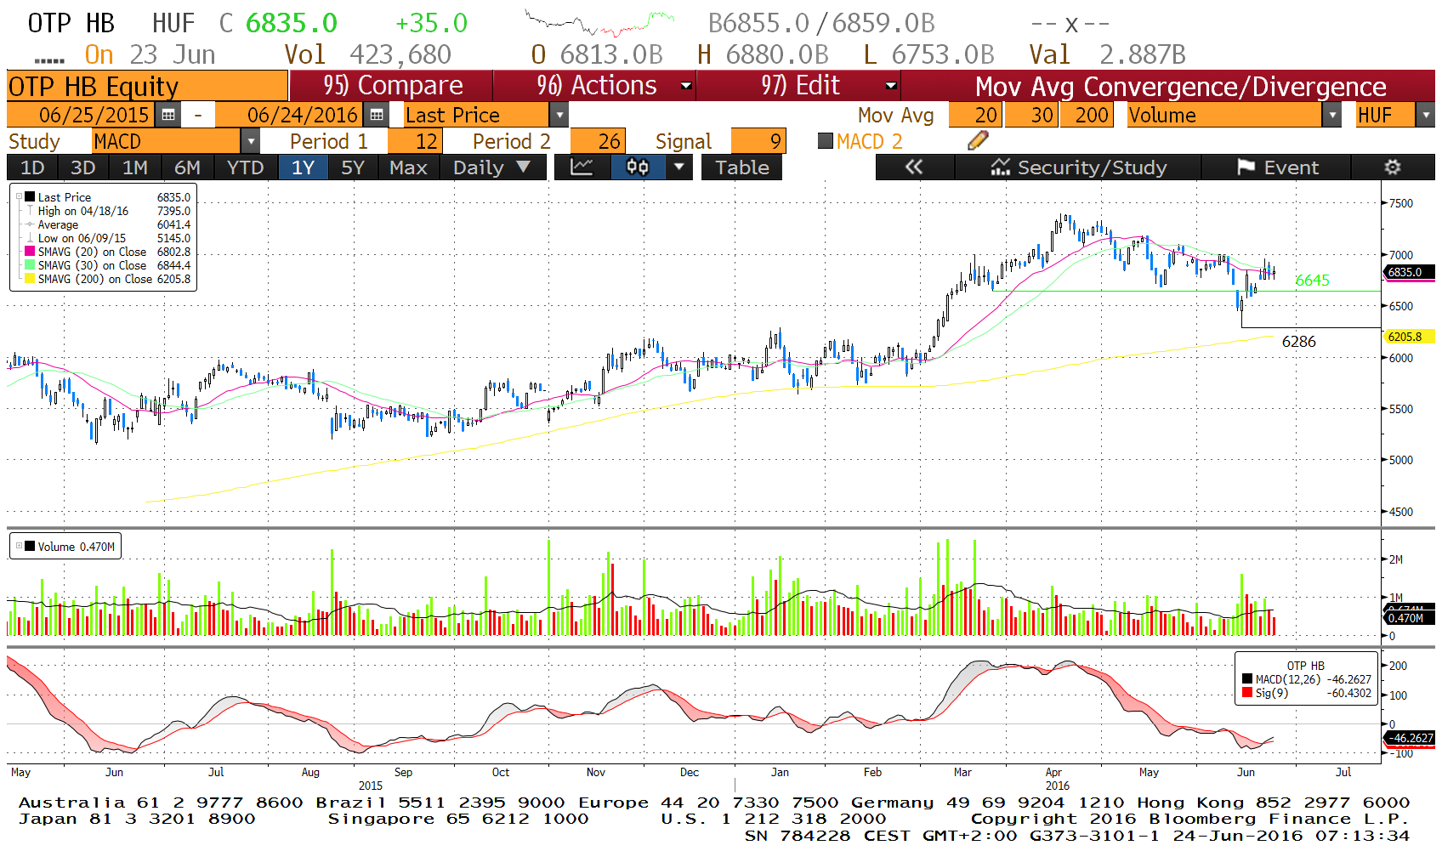1442x851 pixels.
Task: Open the Volume study dropdown arrow
Action: pyautogui.click(x=1332, y=115)
